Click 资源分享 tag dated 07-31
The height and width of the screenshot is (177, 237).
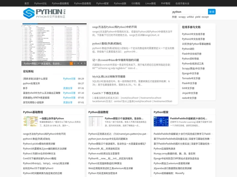(68, 88)
